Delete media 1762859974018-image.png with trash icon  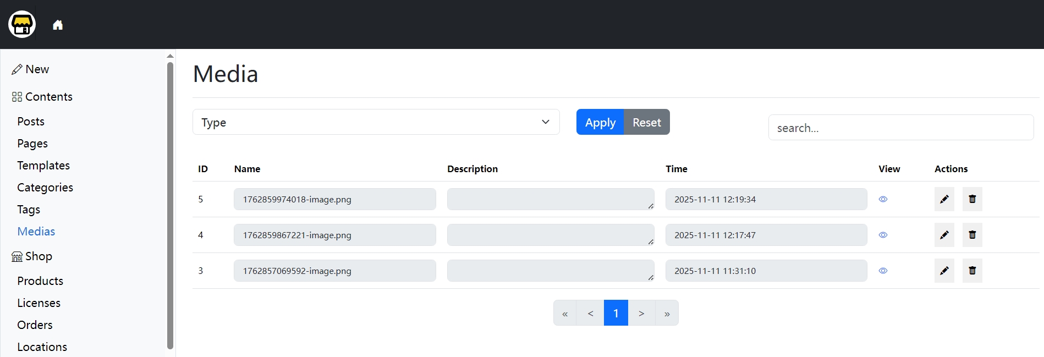[x=972, y=199]
